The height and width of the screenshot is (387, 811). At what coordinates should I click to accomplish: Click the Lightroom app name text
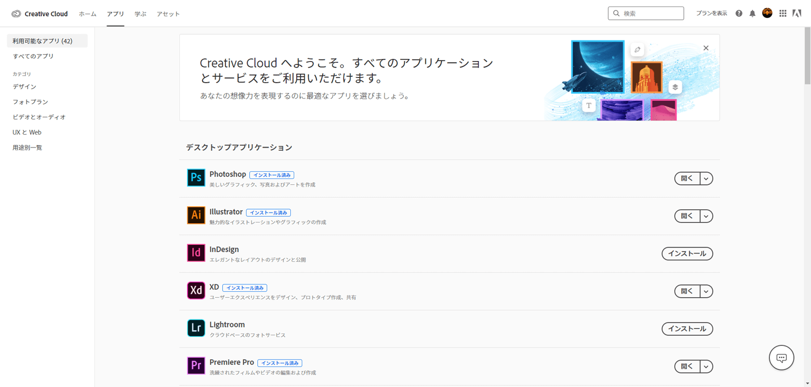[x=227, y=324]
